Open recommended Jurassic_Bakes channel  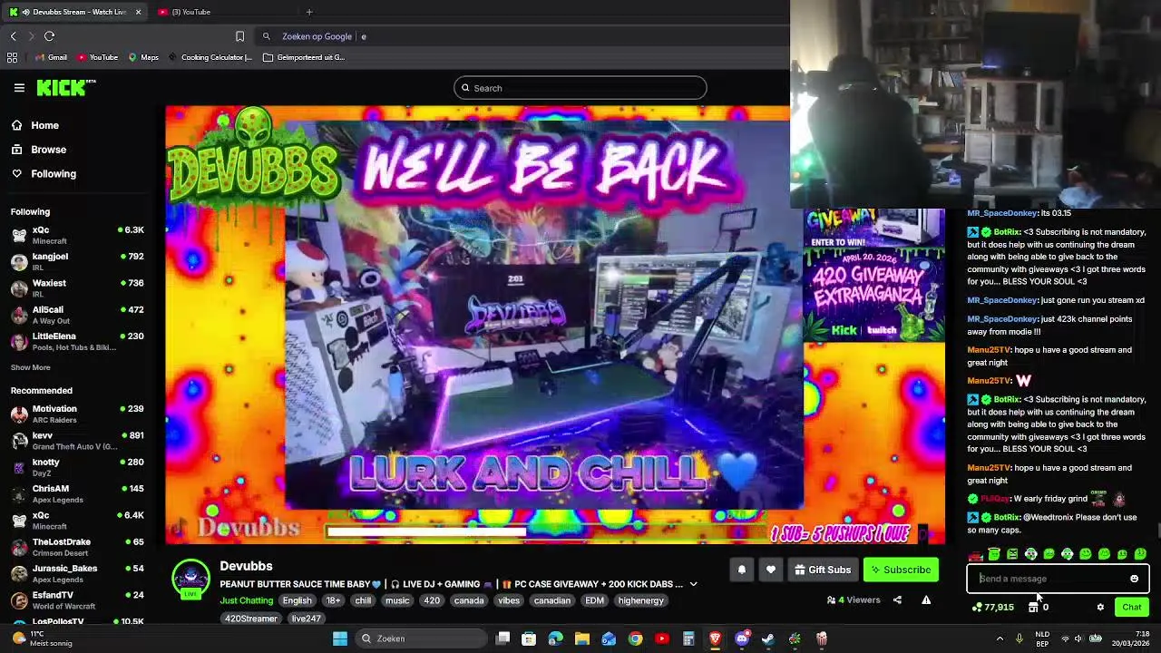[x=77, y=573]
